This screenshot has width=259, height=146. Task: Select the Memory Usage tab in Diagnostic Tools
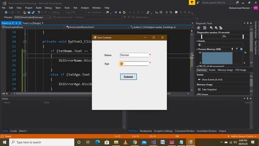tap(225, 70)
